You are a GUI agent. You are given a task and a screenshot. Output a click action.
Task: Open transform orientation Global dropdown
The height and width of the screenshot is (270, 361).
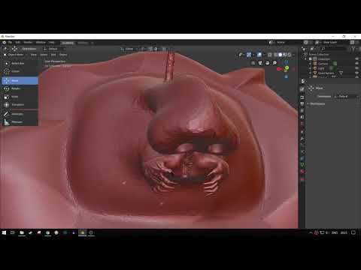tap(129, 49)
